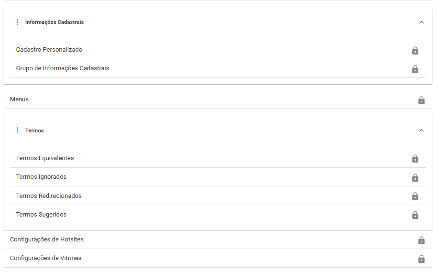This screenshot has width=437, height=272.
Task: Click the lock icon on Menus row
Action: (x=421, y=100)
